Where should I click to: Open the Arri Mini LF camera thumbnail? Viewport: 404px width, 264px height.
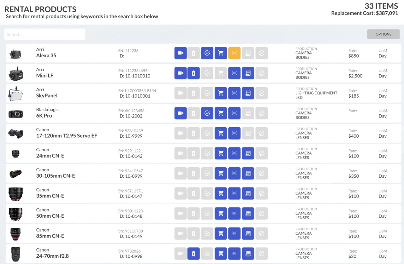tap(15, 73)
